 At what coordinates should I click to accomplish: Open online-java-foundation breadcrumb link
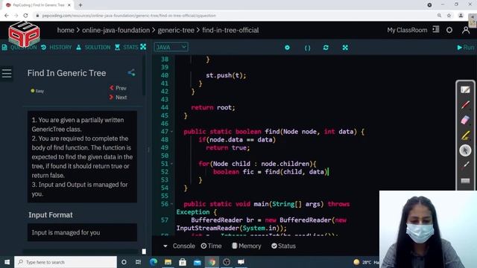click(116, 30)
